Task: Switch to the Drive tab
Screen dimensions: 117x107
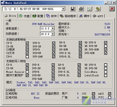Action: click(10, 16)
